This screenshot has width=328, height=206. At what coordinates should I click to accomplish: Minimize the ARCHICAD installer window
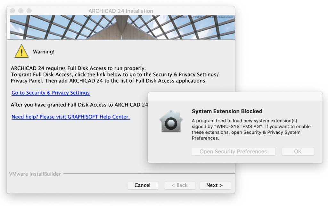point(21,11)
